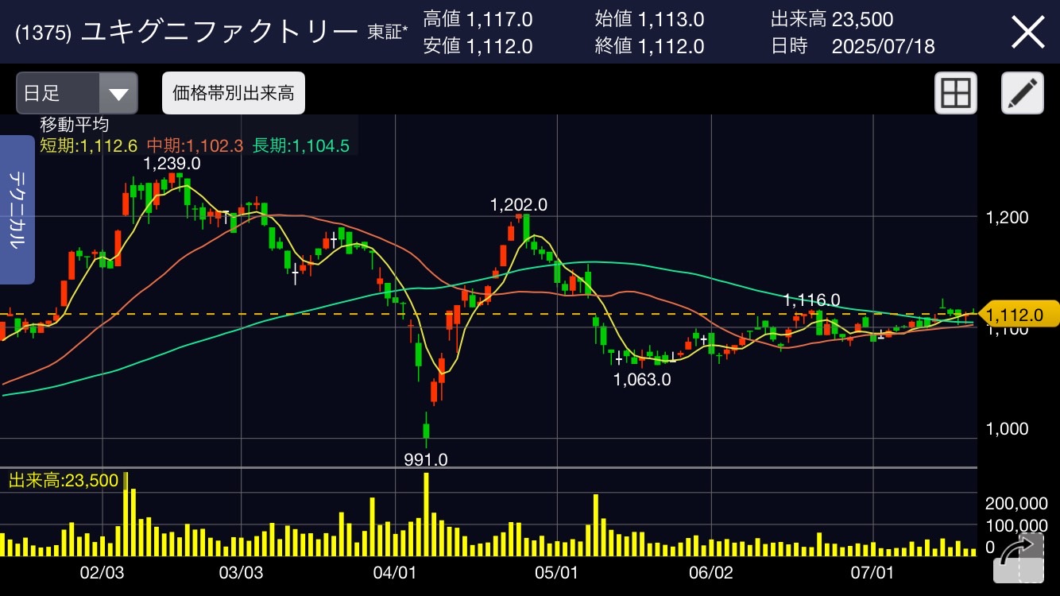Tap the 価格帯別出来高 button
This screenshot has height=596, width=1060.
(234, 94)
